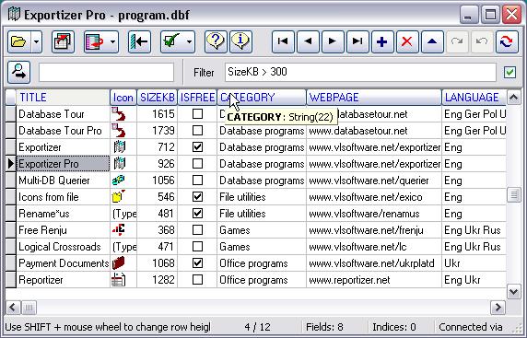Expand green checkmark button dropdown

pyautogui.click(x=189, y=41)
